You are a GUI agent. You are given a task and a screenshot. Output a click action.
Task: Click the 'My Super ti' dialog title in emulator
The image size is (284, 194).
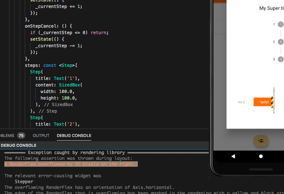click(x=272, y=8)
